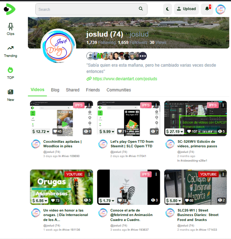Open 'SC-S26W1/ Edición de videos' title

pos(197,144)
